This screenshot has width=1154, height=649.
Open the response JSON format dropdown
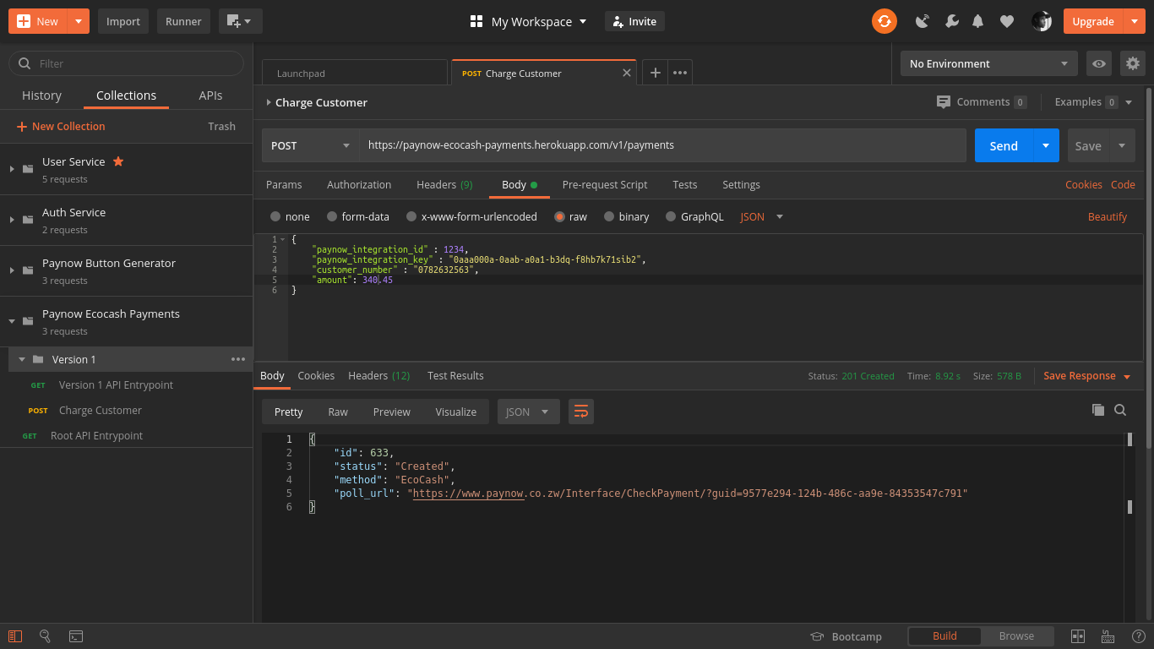tap(528, 412)
